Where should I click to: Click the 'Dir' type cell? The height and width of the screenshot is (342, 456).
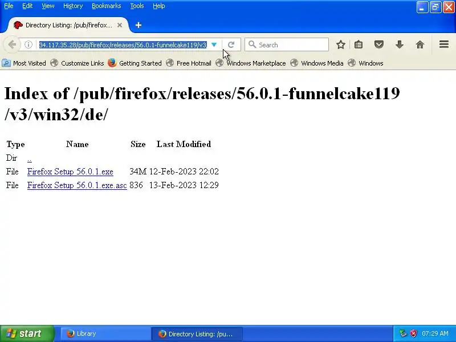click(x=11, y=158)
